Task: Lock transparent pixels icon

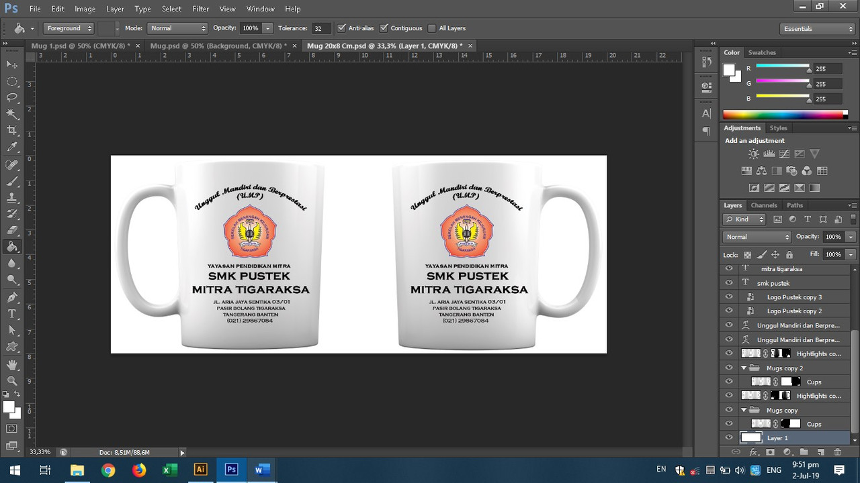Action: 747,255
